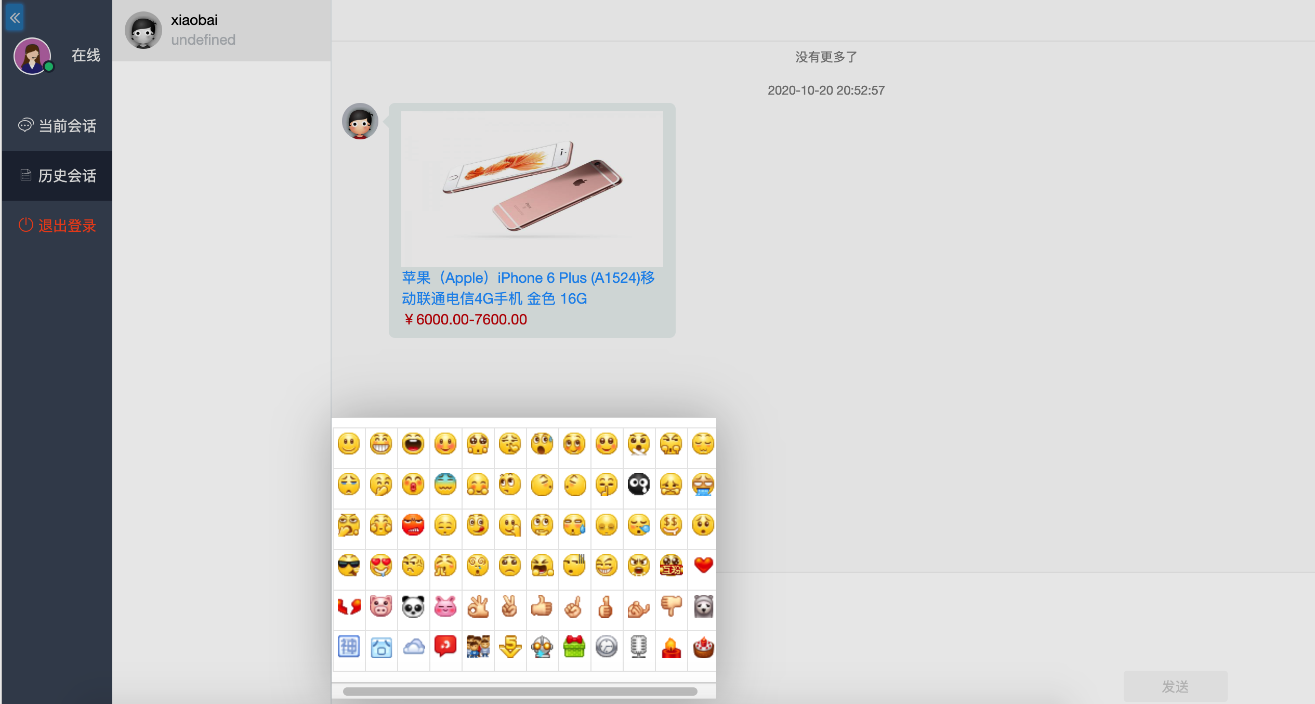Insert the Ultraman head emoji
1315x704 pixels.
[542, 647]
